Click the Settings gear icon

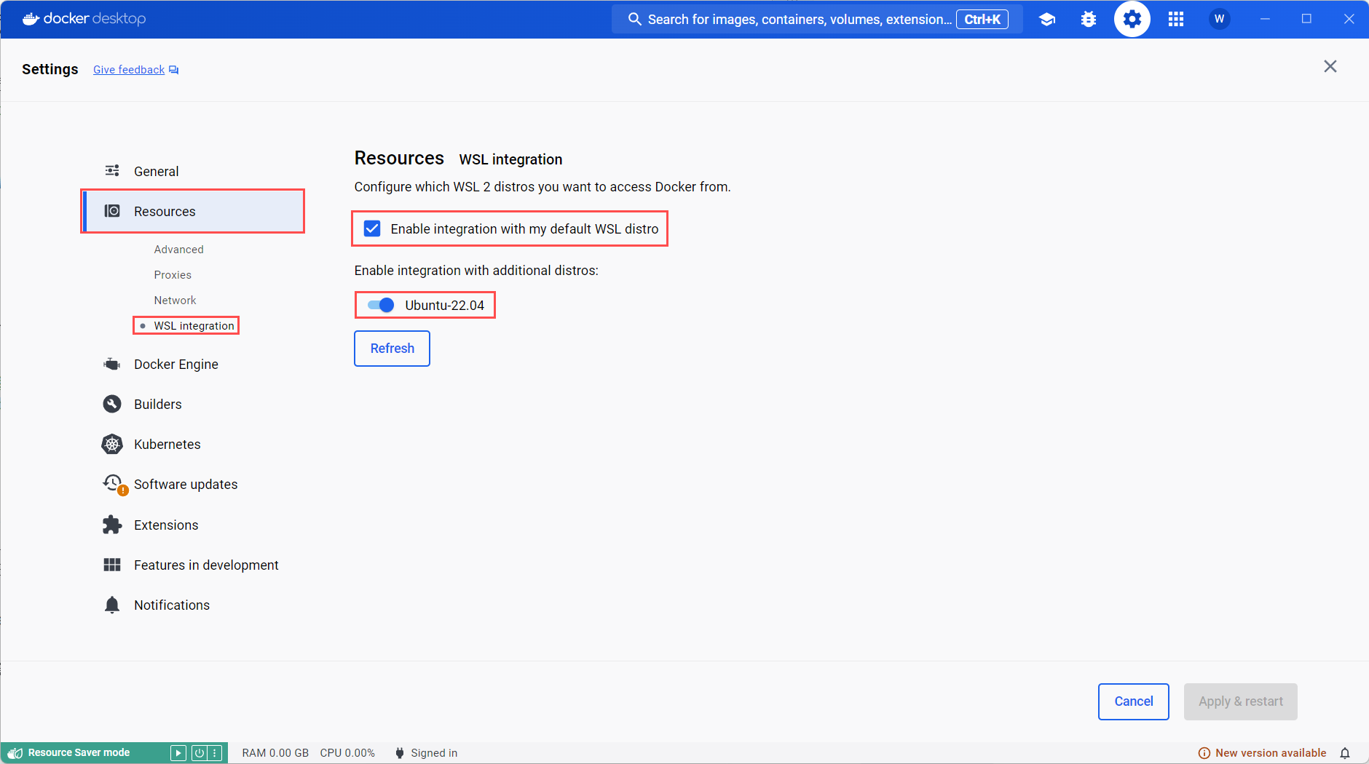pyautogui.click(x=1132, y=20)
